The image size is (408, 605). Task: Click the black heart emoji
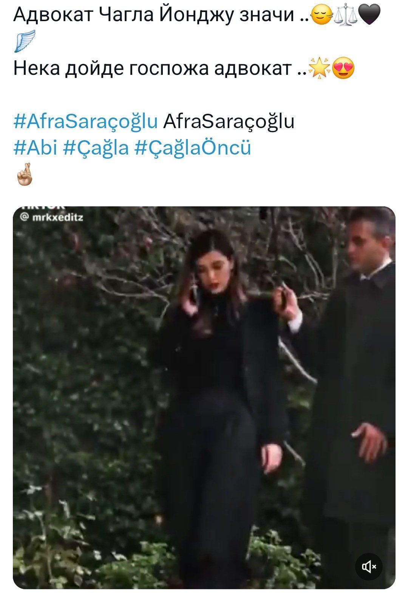coord(369,16)
